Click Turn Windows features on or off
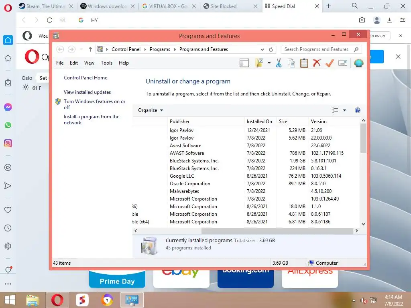411x308 pixels. click(x=94, y=104)
